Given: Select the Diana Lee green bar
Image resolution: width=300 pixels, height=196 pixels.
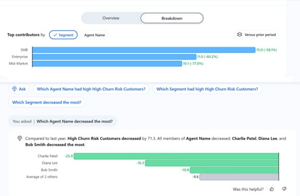Looking at the screenshot, I should [212, 163].
